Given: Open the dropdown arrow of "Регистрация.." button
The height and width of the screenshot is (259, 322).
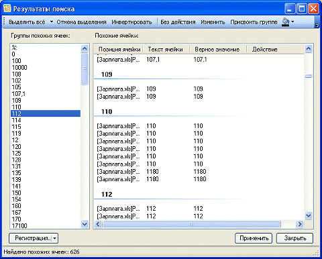Looking at the screenshot, I should tap(55, 238).
